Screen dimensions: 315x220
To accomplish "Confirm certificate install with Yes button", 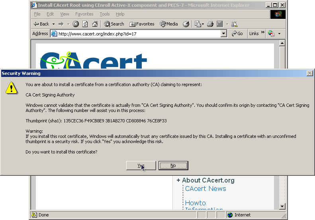I will (141, 165).
